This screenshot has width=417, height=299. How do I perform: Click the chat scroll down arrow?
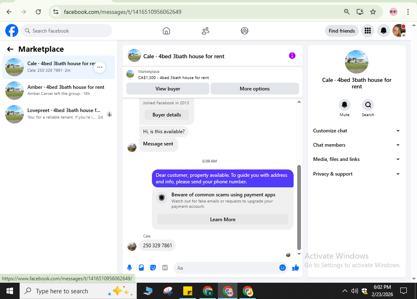[299, 254]
